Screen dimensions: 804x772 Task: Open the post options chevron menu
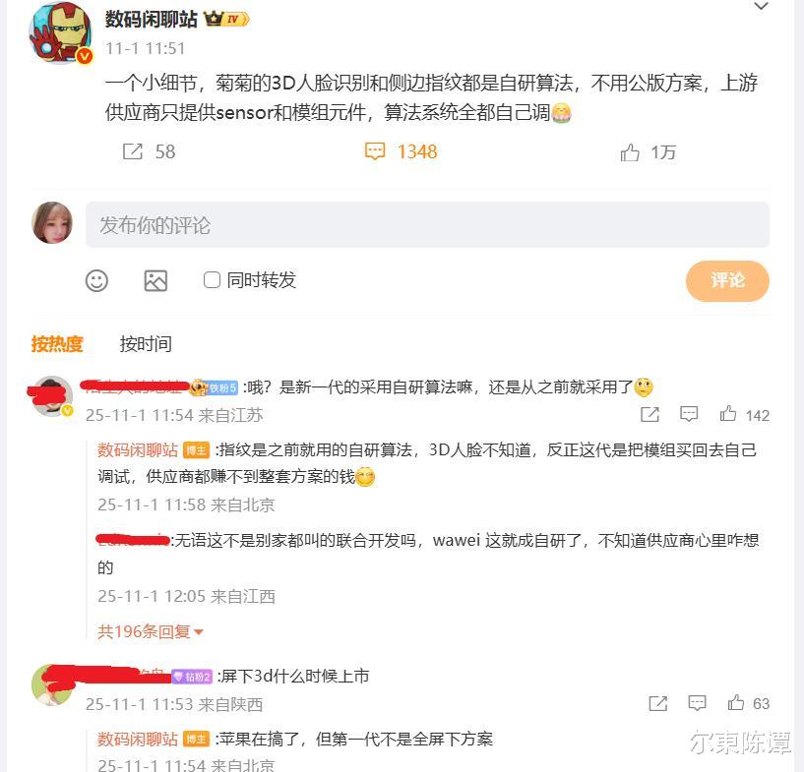761,6
